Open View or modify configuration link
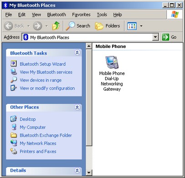 coord(47,88)
